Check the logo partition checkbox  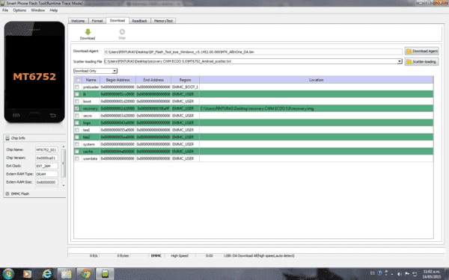point(77,122)
